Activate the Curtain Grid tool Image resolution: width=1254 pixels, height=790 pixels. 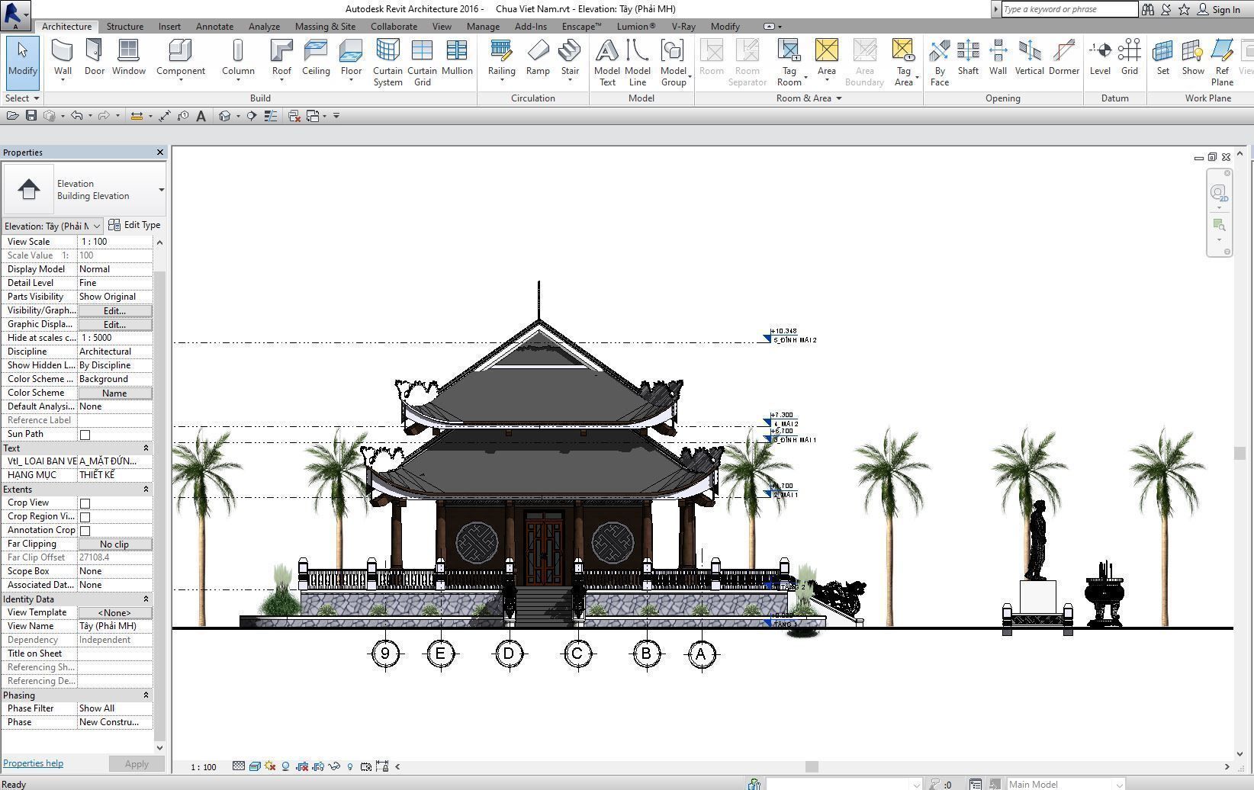pyautogui.click(x=422, y=63)
